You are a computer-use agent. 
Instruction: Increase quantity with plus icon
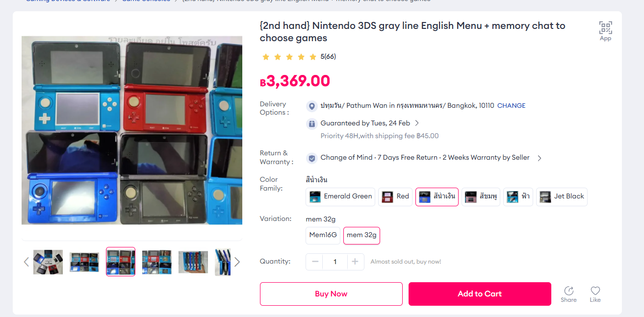355,262
